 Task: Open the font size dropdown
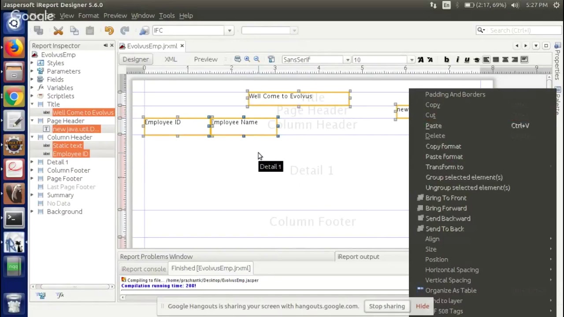tap(412, 59)
